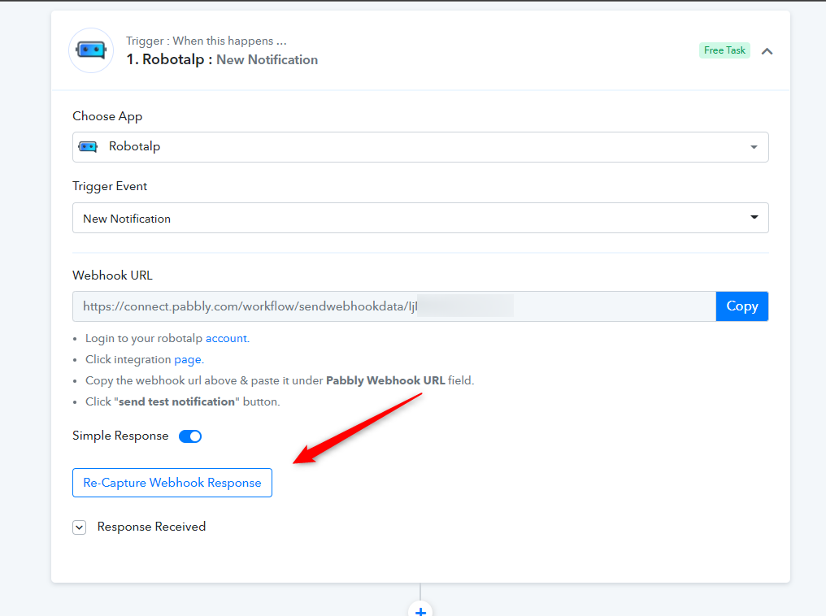Screen dimensions: 826x616
Task: Click the Free Task badge
Action: (724, 50)
